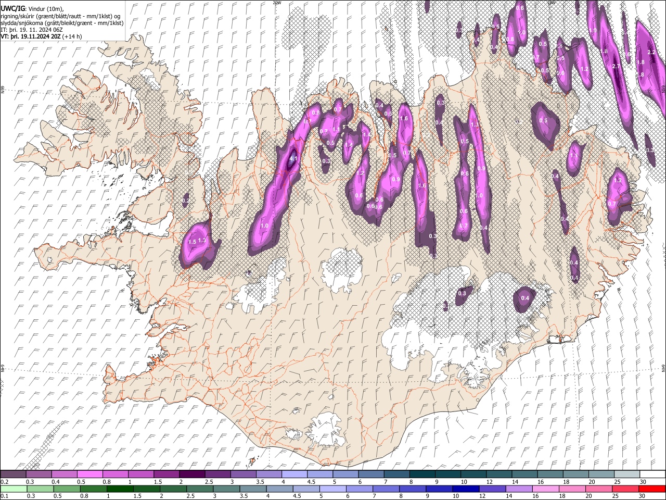Select the lower legend swatch starting at 4
The width and height of the screenshot is (666, 500).
279,489
